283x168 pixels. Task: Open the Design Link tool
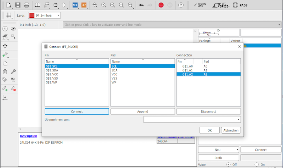[200, 5]
